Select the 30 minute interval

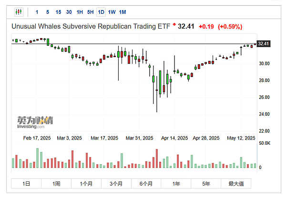69,12
